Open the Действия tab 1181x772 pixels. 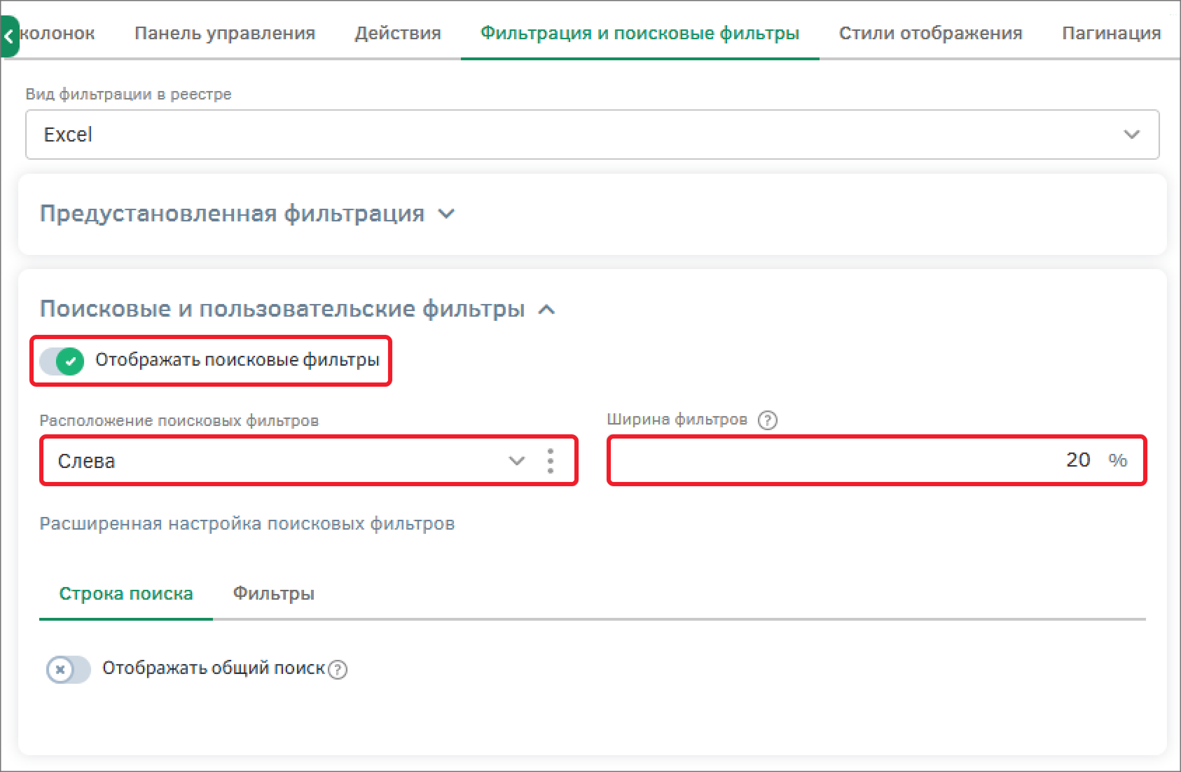click(398, 33)
